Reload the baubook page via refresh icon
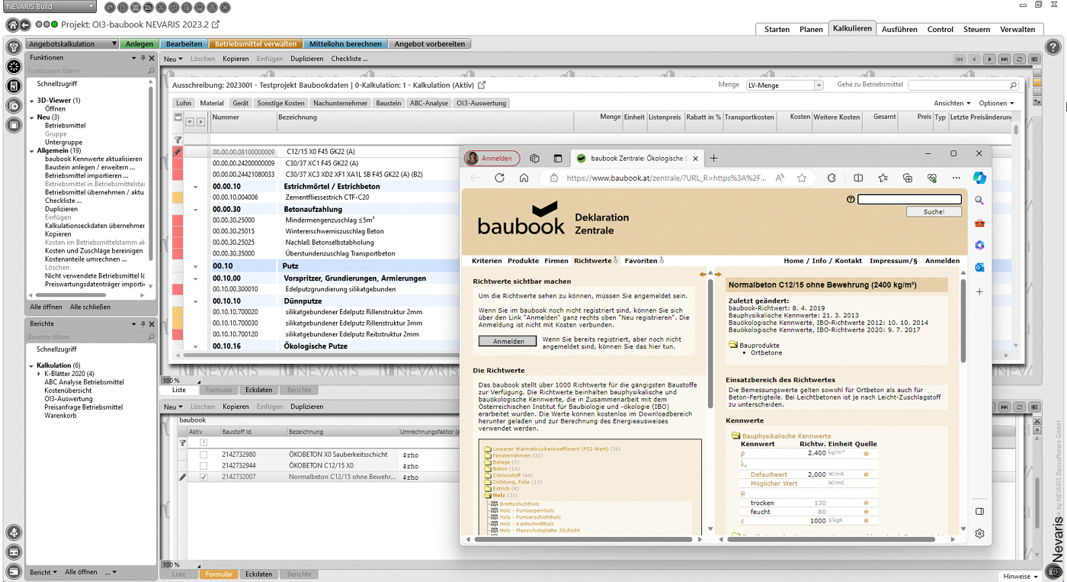The height and width of the screenshot is (582, 1067). 499,178
